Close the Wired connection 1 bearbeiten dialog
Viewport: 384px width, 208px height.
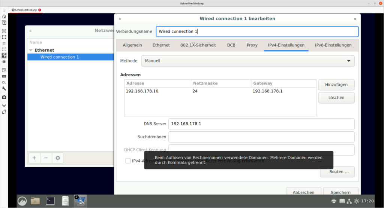(355, 19)
